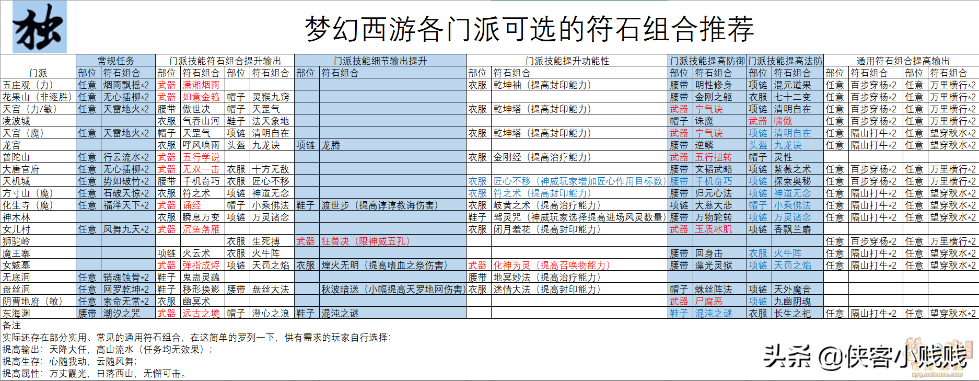Click the 渡世步（提高谆谆教诲伤害） cell
Screen dimensions: 979x381
pos(393,205)
